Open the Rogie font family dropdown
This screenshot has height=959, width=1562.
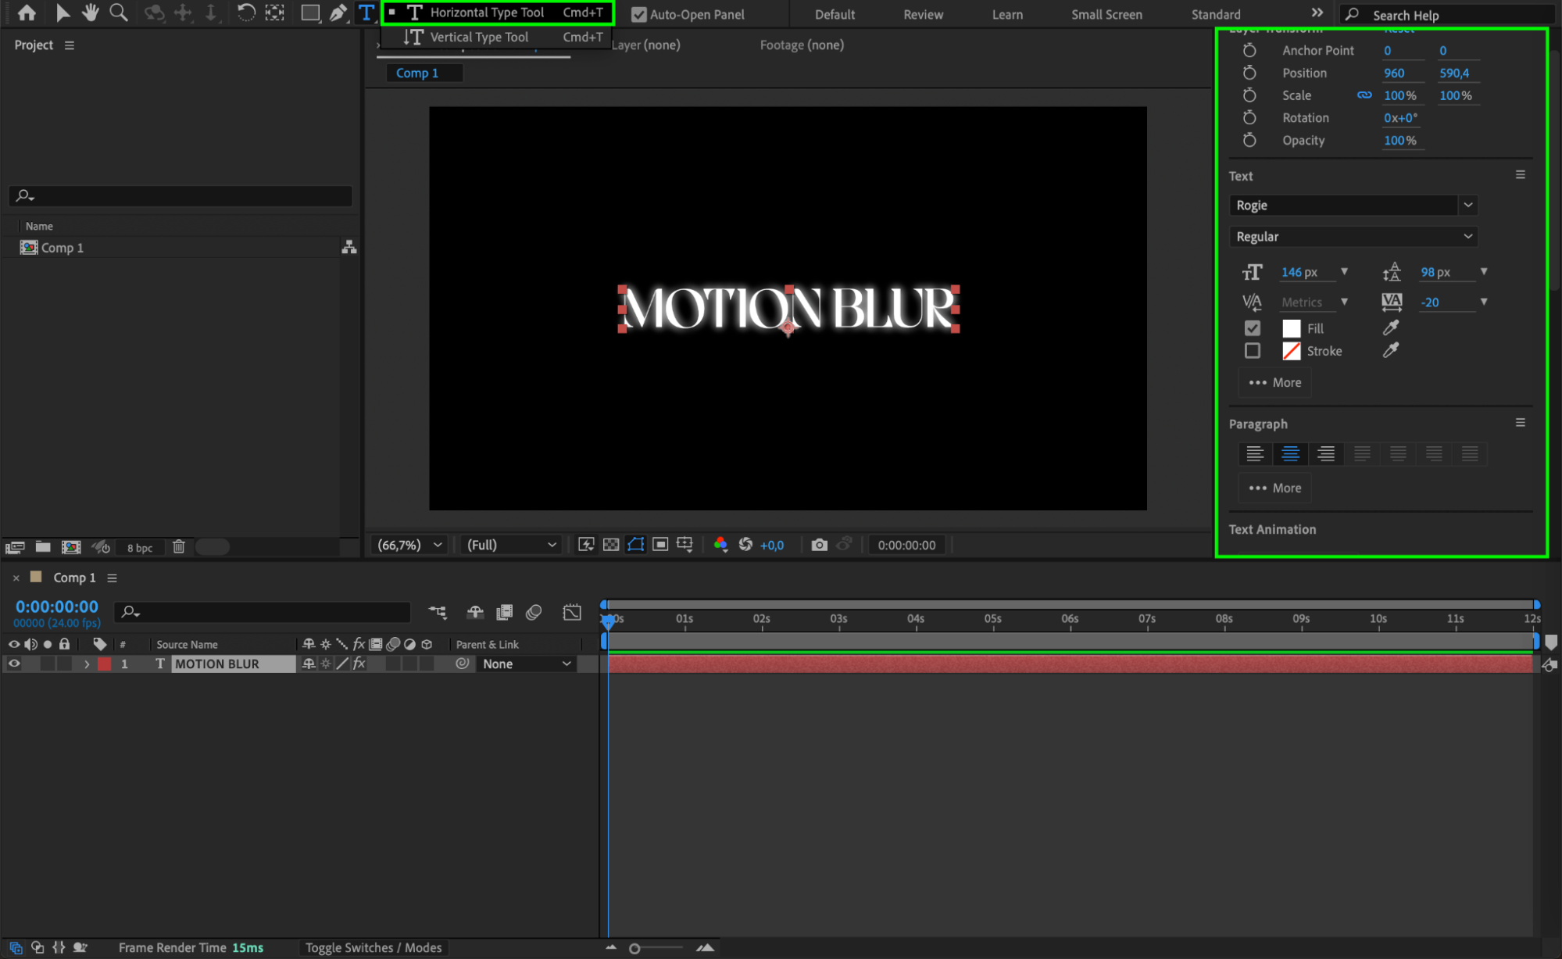click(x=1468, y=205)
